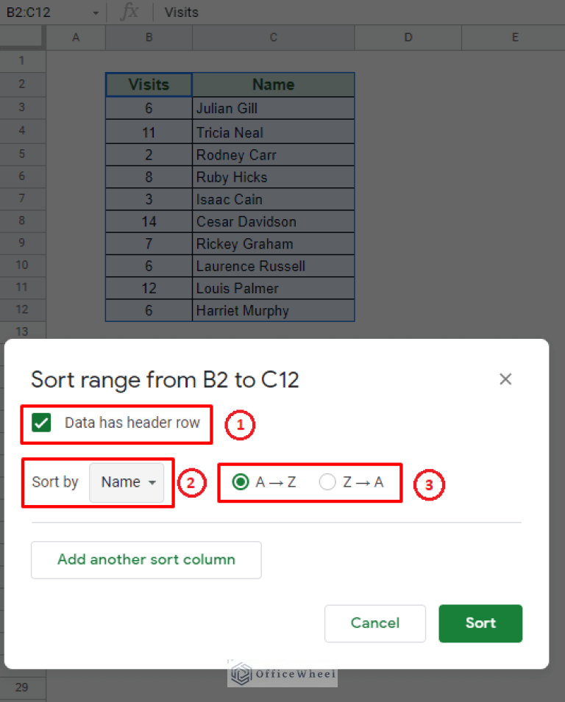Click 'Add another sort column'
This screenshot has height=702, width=565.
pyautogui.click(x=146, y=559)
